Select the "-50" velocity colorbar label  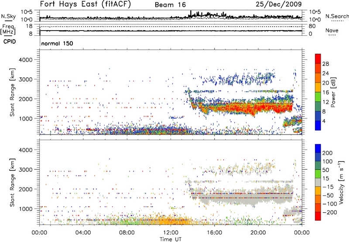(x=328, y=195)
